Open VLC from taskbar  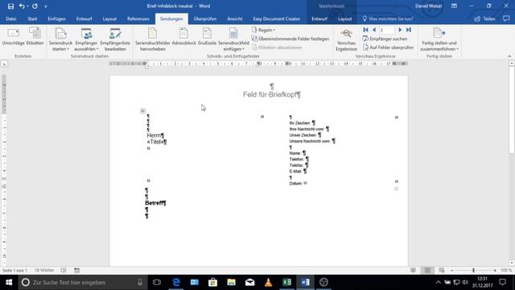pos(268,283)
